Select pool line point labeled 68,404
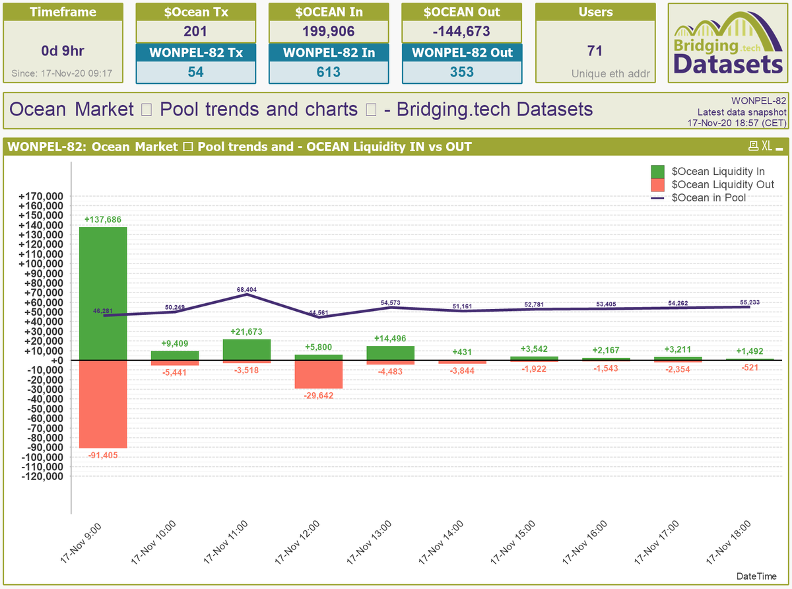The image size is (792, 589). coord(247,294)
